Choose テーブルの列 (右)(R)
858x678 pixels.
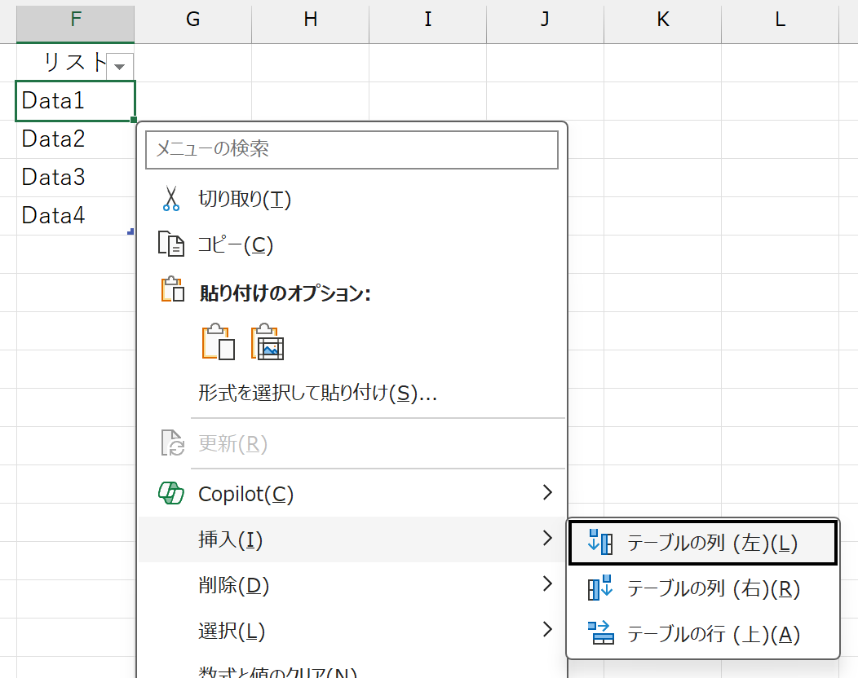tap(703, 588)
